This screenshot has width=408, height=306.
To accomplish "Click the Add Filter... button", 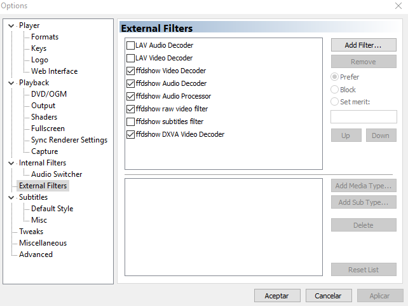I will (363, 45).
